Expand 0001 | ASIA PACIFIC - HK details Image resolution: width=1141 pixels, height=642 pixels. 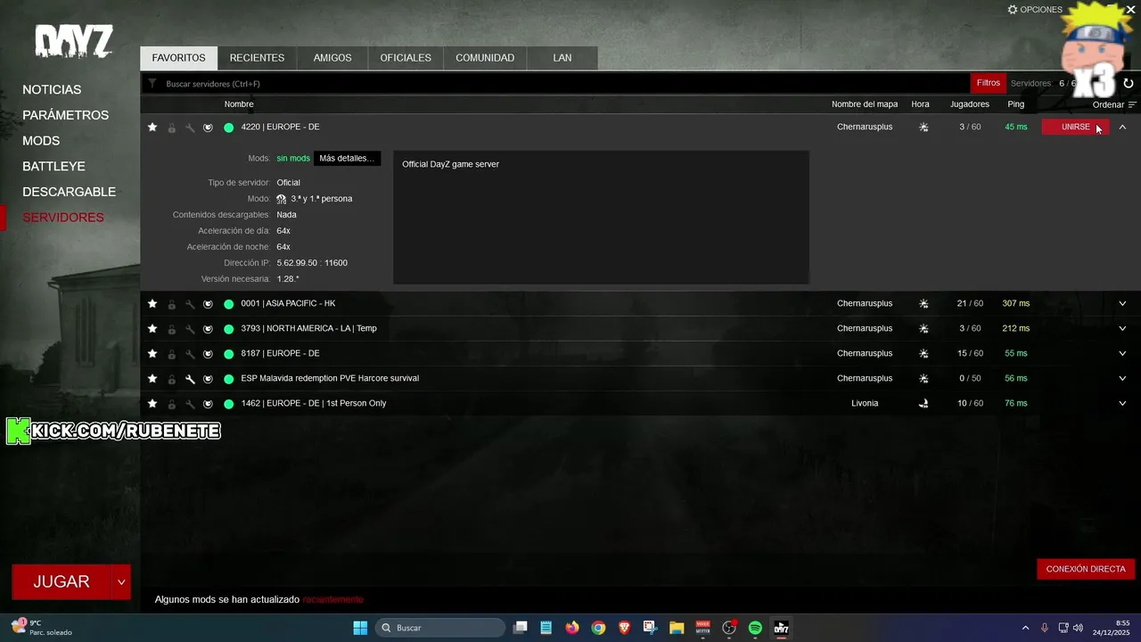coord(1122,304)
